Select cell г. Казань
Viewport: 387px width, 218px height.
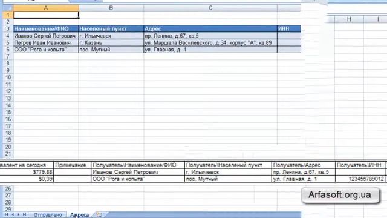pyautogui.click(x=111, y=43)
